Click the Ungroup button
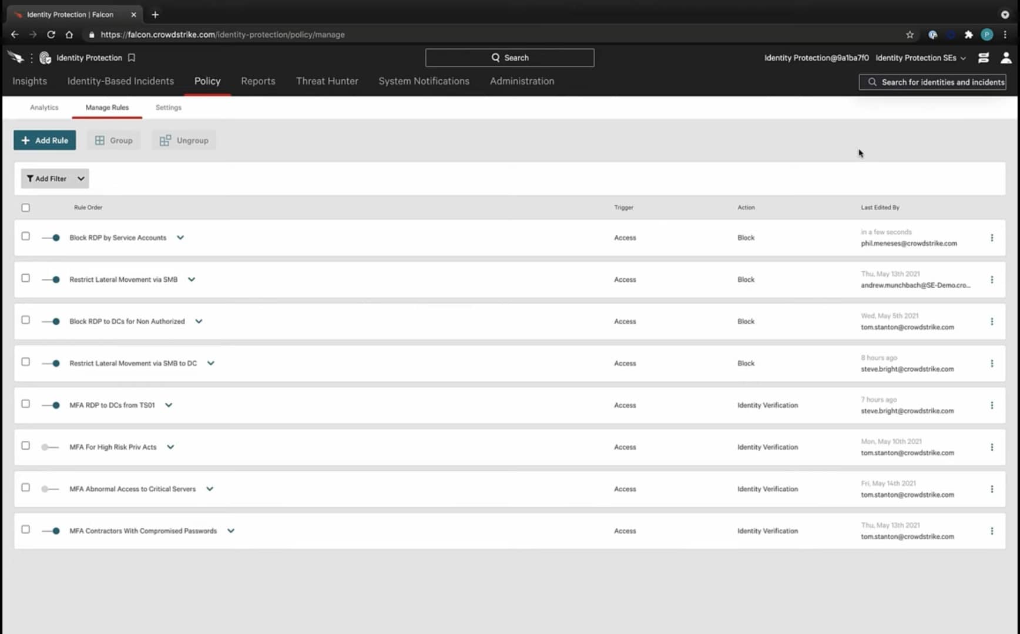This screenshot has width=1020, height=634. (184, 140)
